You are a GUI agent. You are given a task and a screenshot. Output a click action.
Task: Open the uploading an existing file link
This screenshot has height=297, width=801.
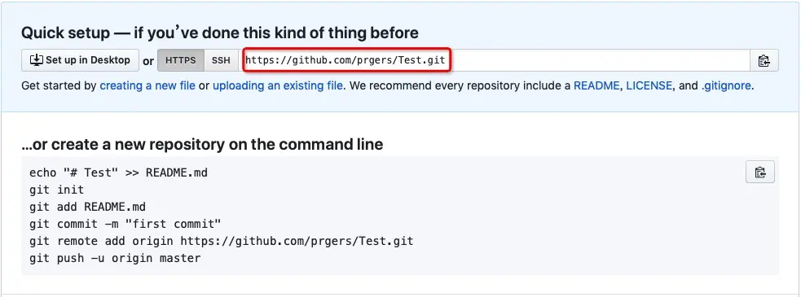(x=278, y=85)
